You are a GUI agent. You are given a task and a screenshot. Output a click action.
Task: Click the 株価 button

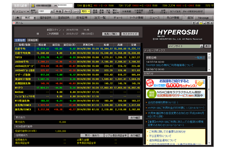58,11
